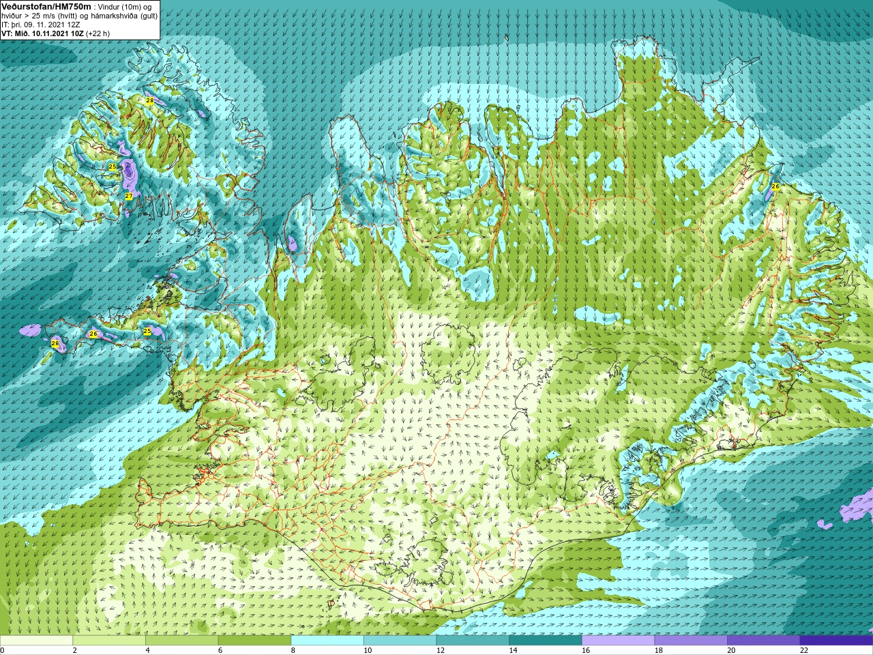The height and width of the screenshot is (655, 873).
Task: Click the yellow 27 gust marker
Action: [128, 196]
